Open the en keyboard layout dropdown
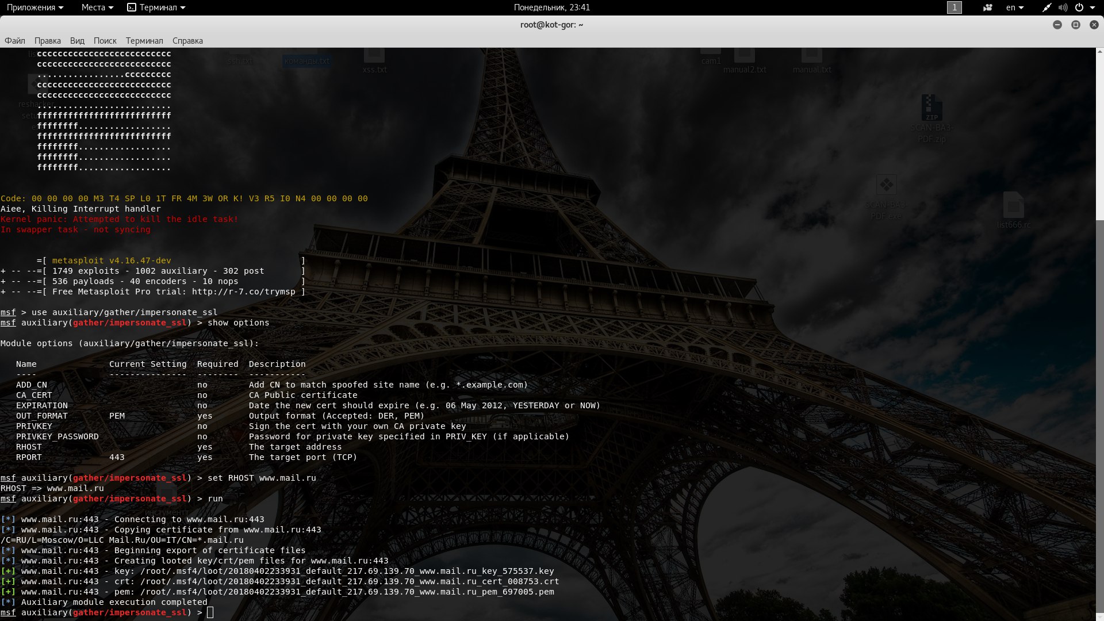 [1014, 7]
